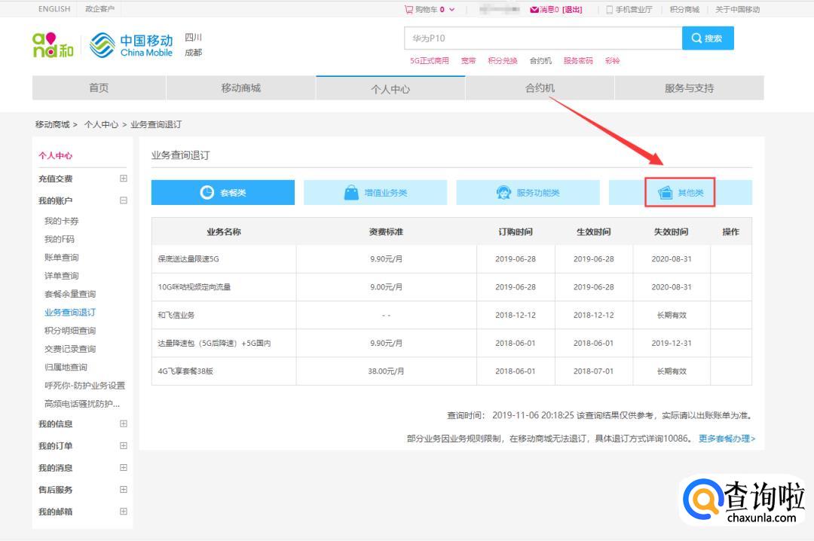Expand the 充值交费 sidebar section
The width and height of the screenshot is (814, 541).
124,179
